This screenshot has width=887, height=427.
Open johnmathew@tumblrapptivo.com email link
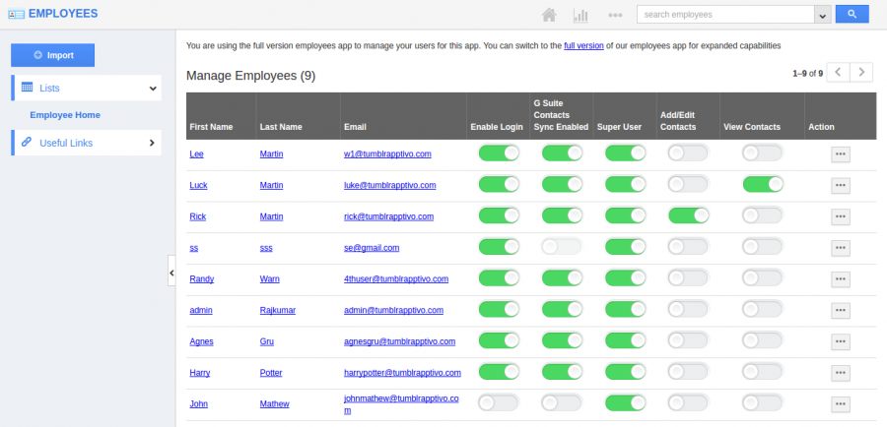401,404
